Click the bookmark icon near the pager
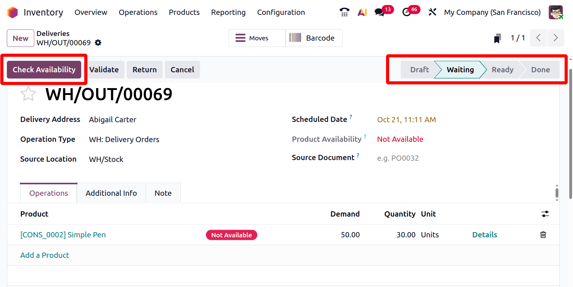 coord(497,38)
